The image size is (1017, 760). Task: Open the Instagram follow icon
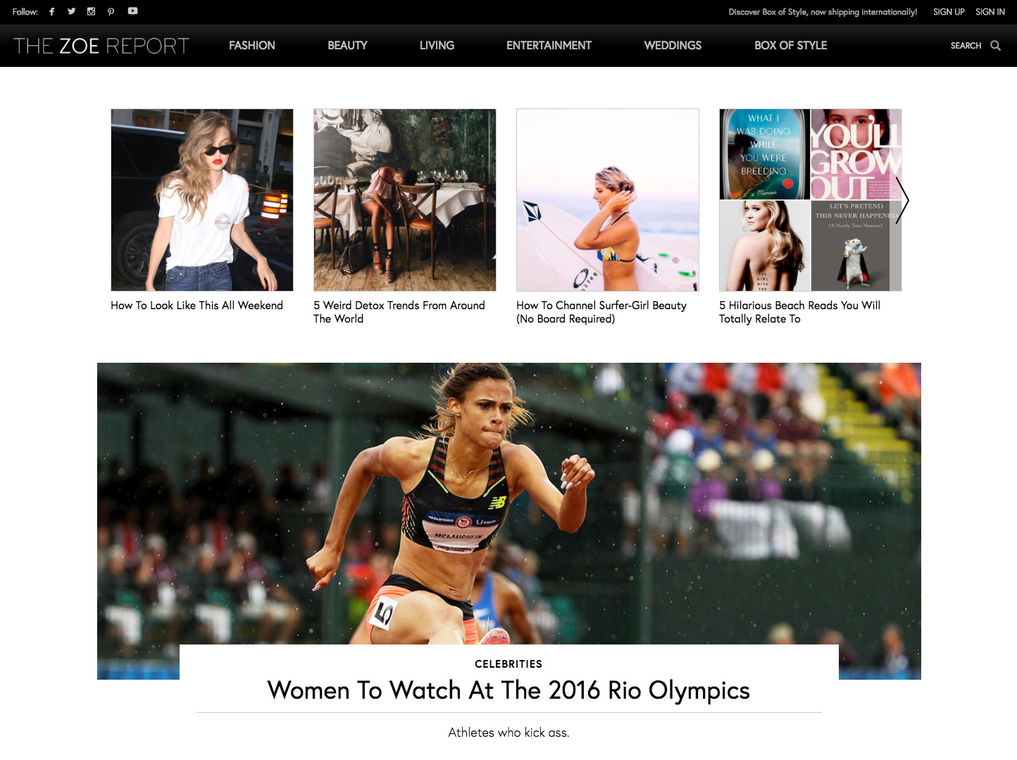91,11
